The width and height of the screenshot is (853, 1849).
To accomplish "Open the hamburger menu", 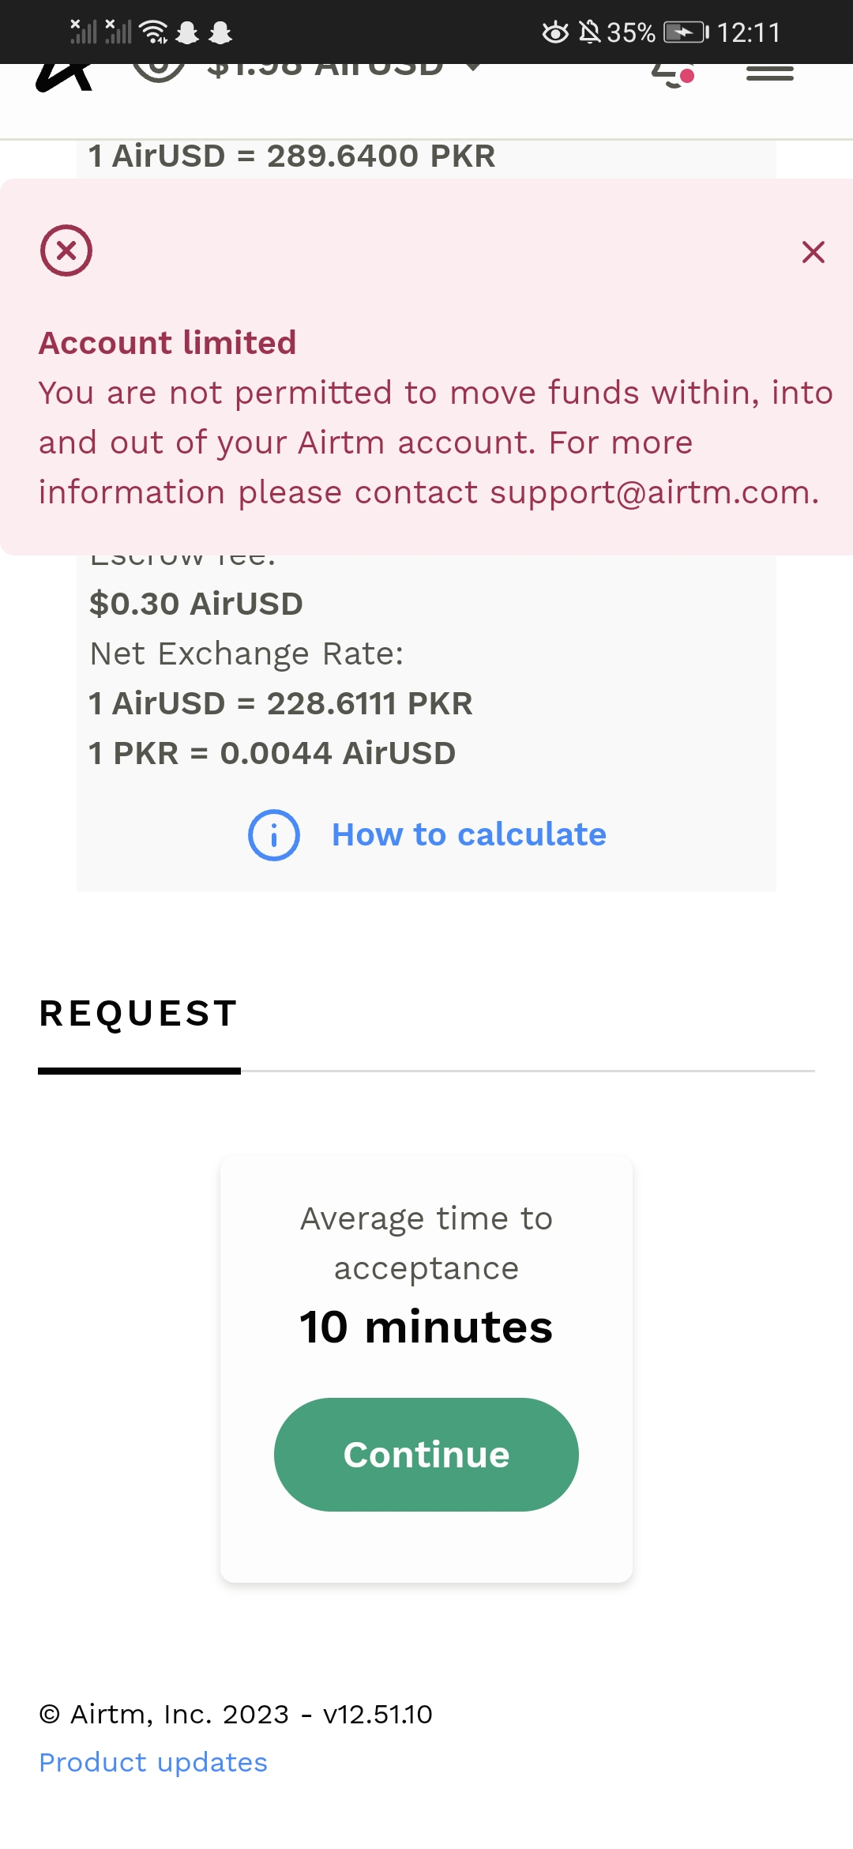I will pos(770,73).
